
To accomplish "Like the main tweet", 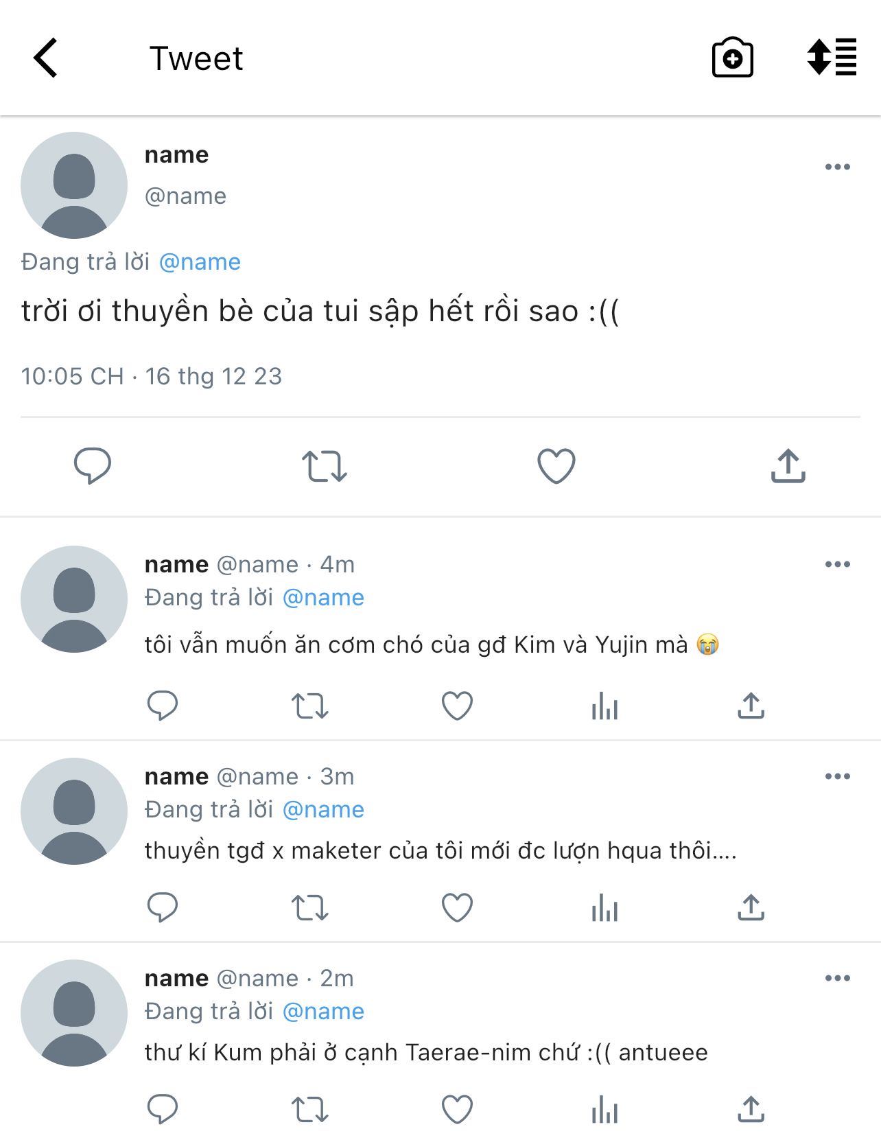I will tap(556, 465).
